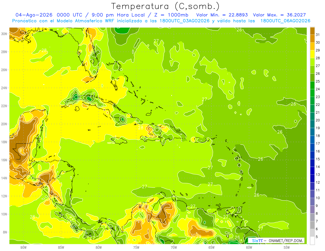The image size is (325, 251).
Task: Click the 14N latitude axis label
Action: (x=4, y=178)
